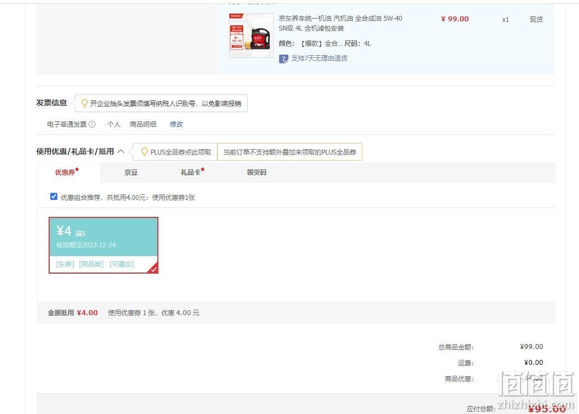The width and height of the screenshot is (579, 414).
Task: Click the [限品类] tag on coupon
Action: [x=91, y=264]
